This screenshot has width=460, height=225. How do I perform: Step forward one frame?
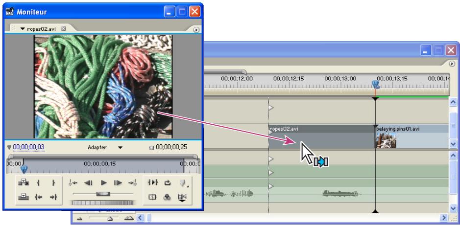coord(117,183)
